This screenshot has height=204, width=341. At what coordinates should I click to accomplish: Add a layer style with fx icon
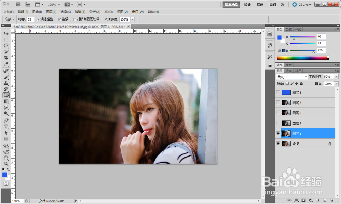pos(296,200)
